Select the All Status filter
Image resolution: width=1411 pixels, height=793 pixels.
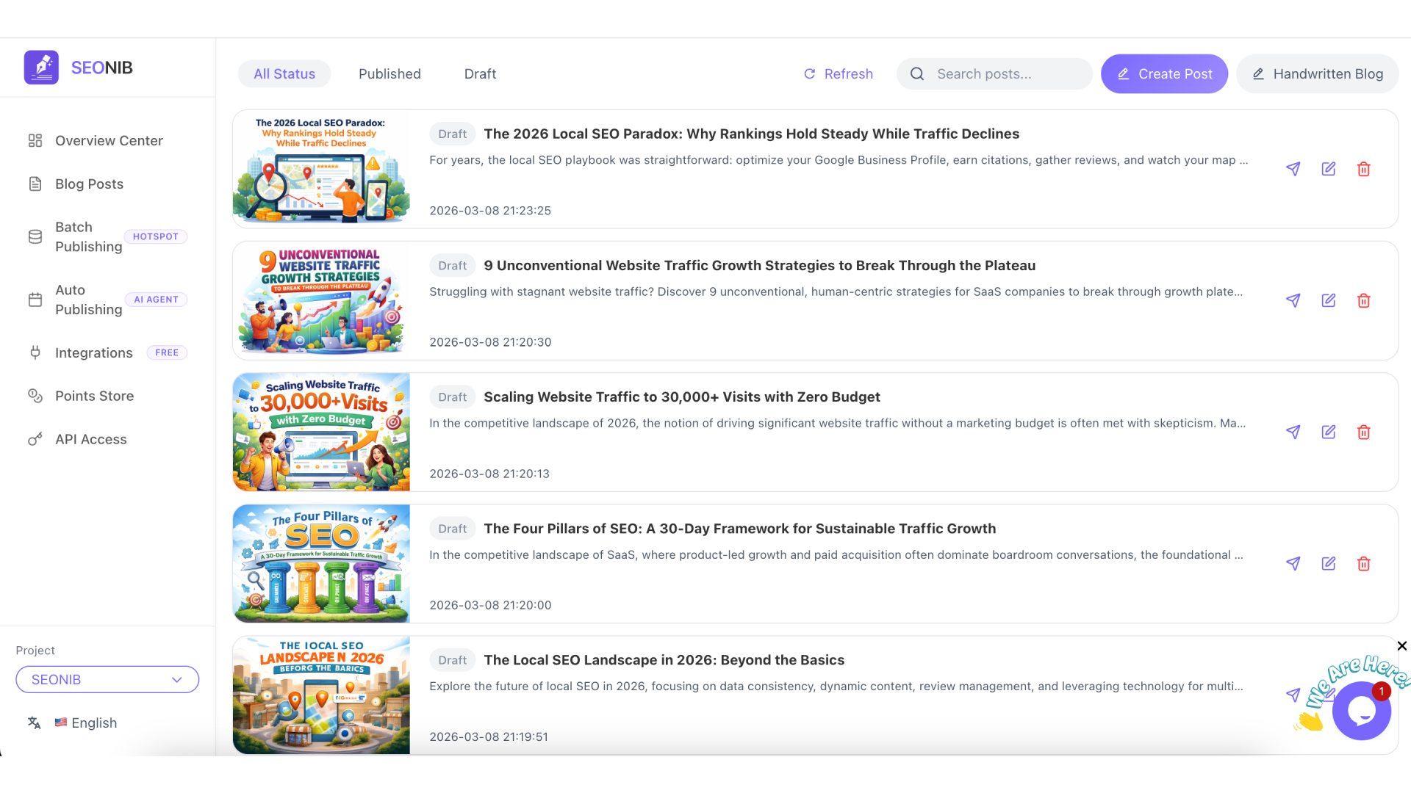pos(284,74)
